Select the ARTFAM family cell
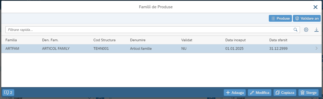The width and height of the screenshot is (323, 99). pyautogui.click(x=12, y=48)
